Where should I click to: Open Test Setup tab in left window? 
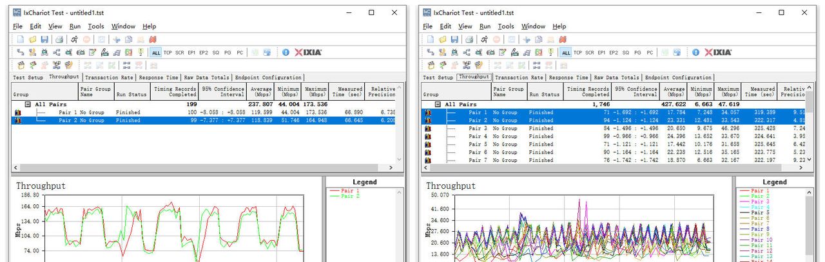tap(28, 78)
